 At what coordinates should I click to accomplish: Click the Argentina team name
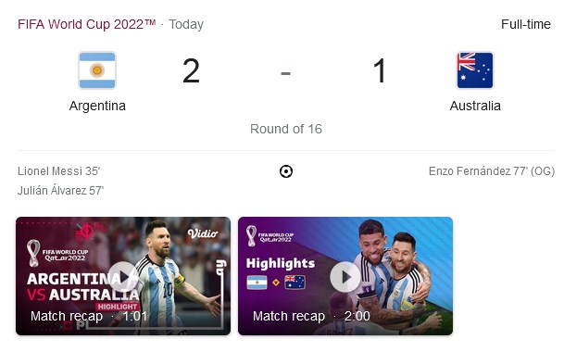point(97,106)
